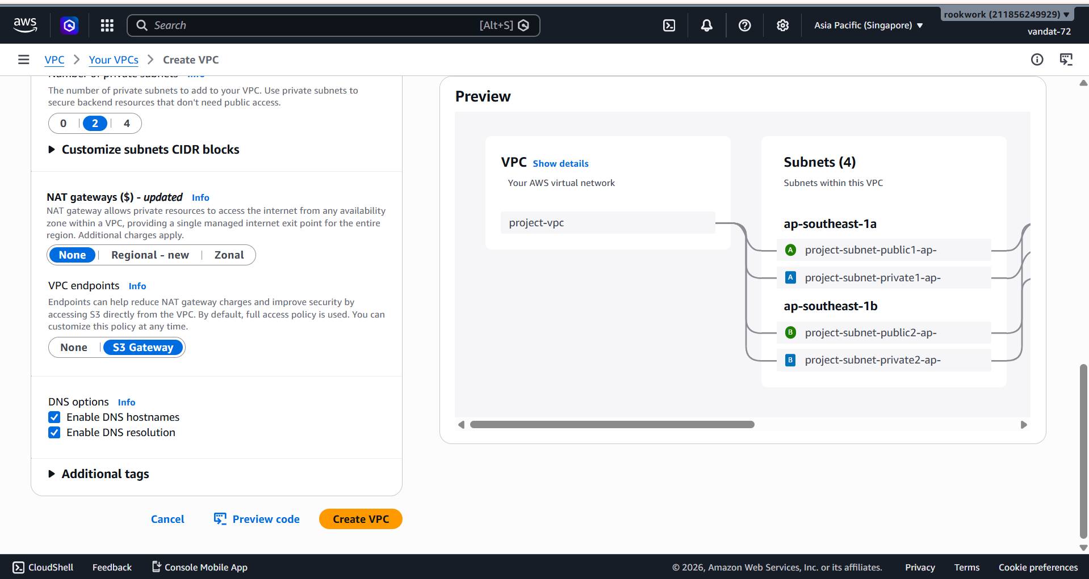Click the CloudShell icon in top bar

point(669,25)
